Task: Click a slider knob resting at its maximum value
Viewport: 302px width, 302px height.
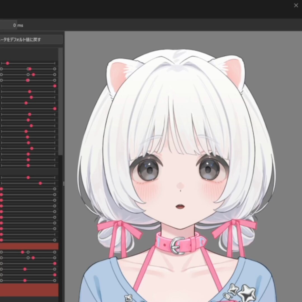Action: [x=55, y=86]
